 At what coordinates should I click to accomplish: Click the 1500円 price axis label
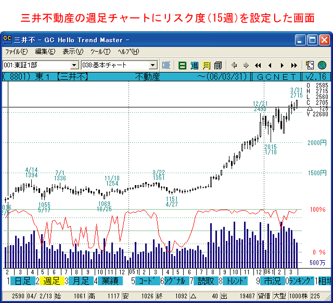(317, 173)
